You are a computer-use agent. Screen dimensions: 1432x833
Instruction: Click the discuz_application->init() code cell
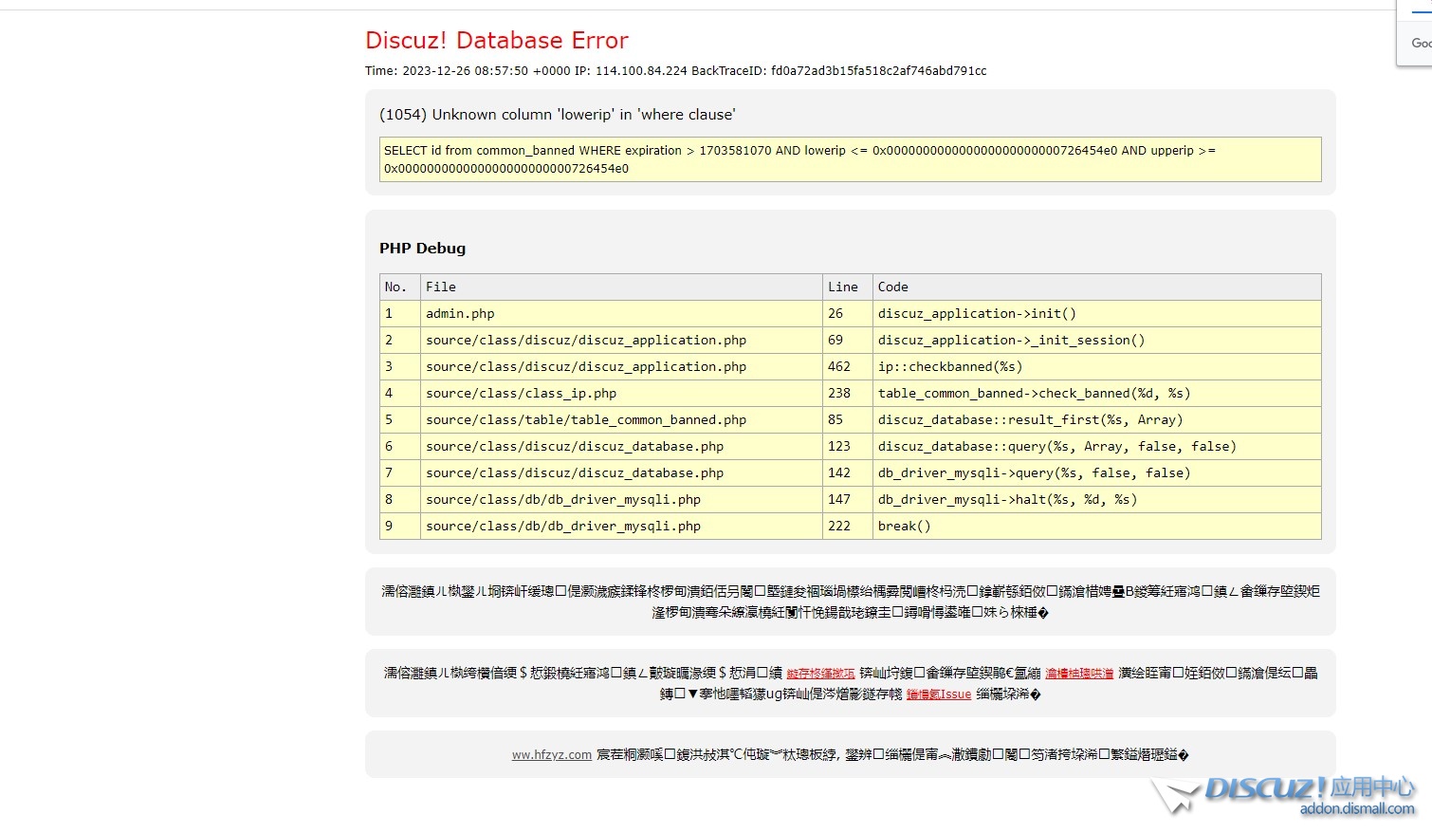1097,313
